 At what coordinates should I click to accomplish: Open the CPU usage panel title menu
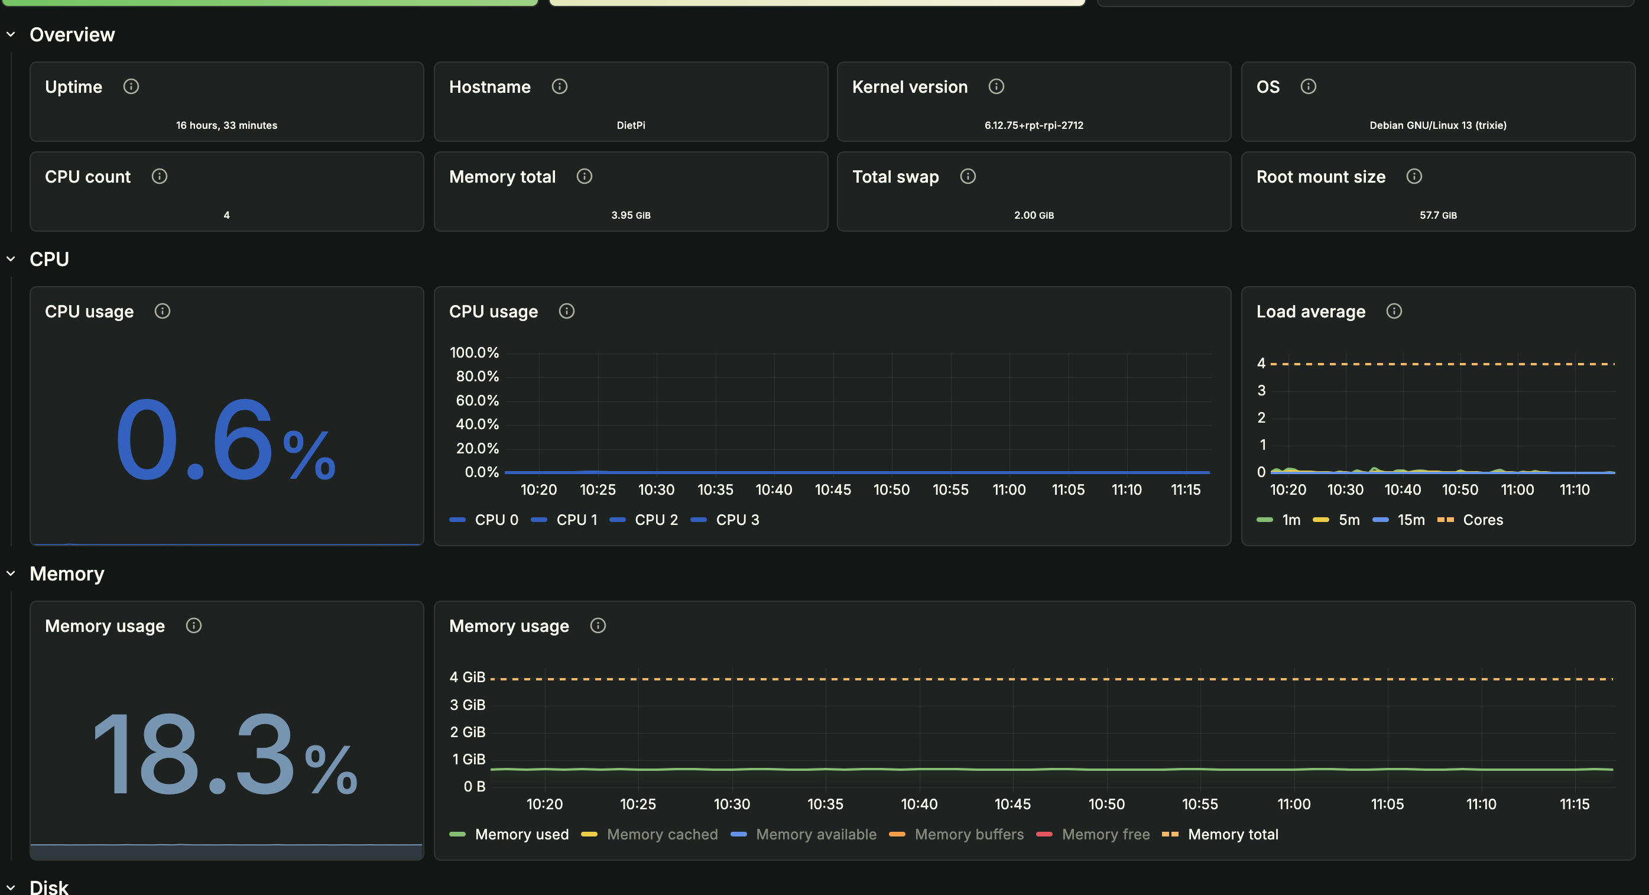494,311
